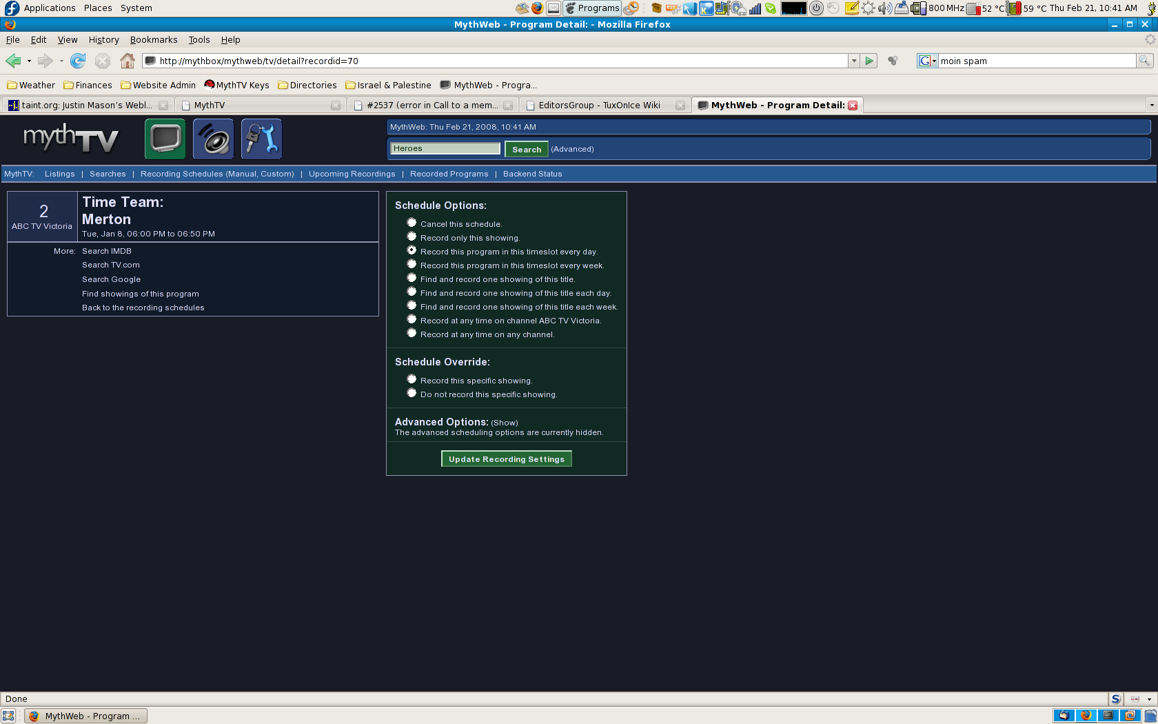1158x724 pixels.
Task: Open the MythTV TV section icon
Action: (x=165, y=139)
